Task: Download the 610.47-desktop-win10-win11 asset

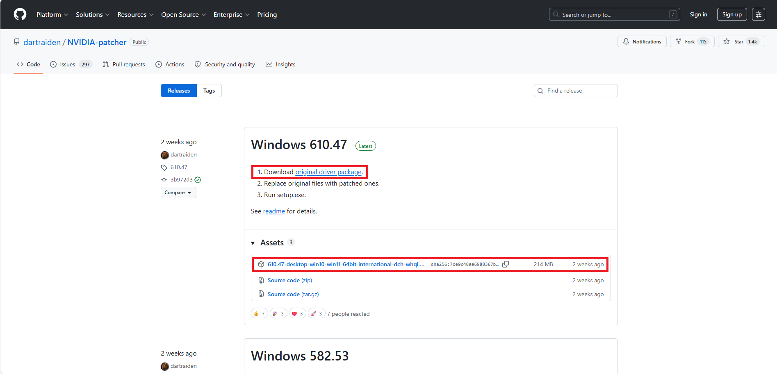Action: tap(346, 264)
